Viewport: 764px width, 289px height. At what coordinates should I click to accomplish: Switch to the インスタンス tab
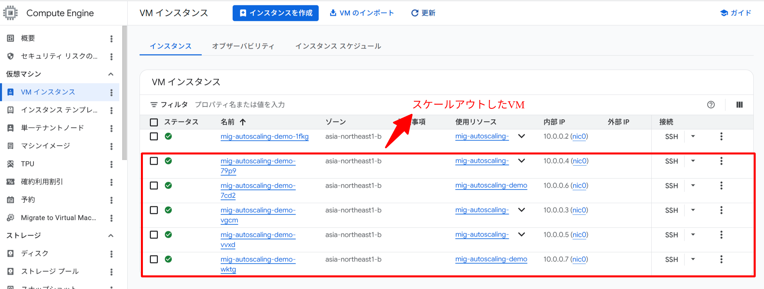tap(170, 46)
